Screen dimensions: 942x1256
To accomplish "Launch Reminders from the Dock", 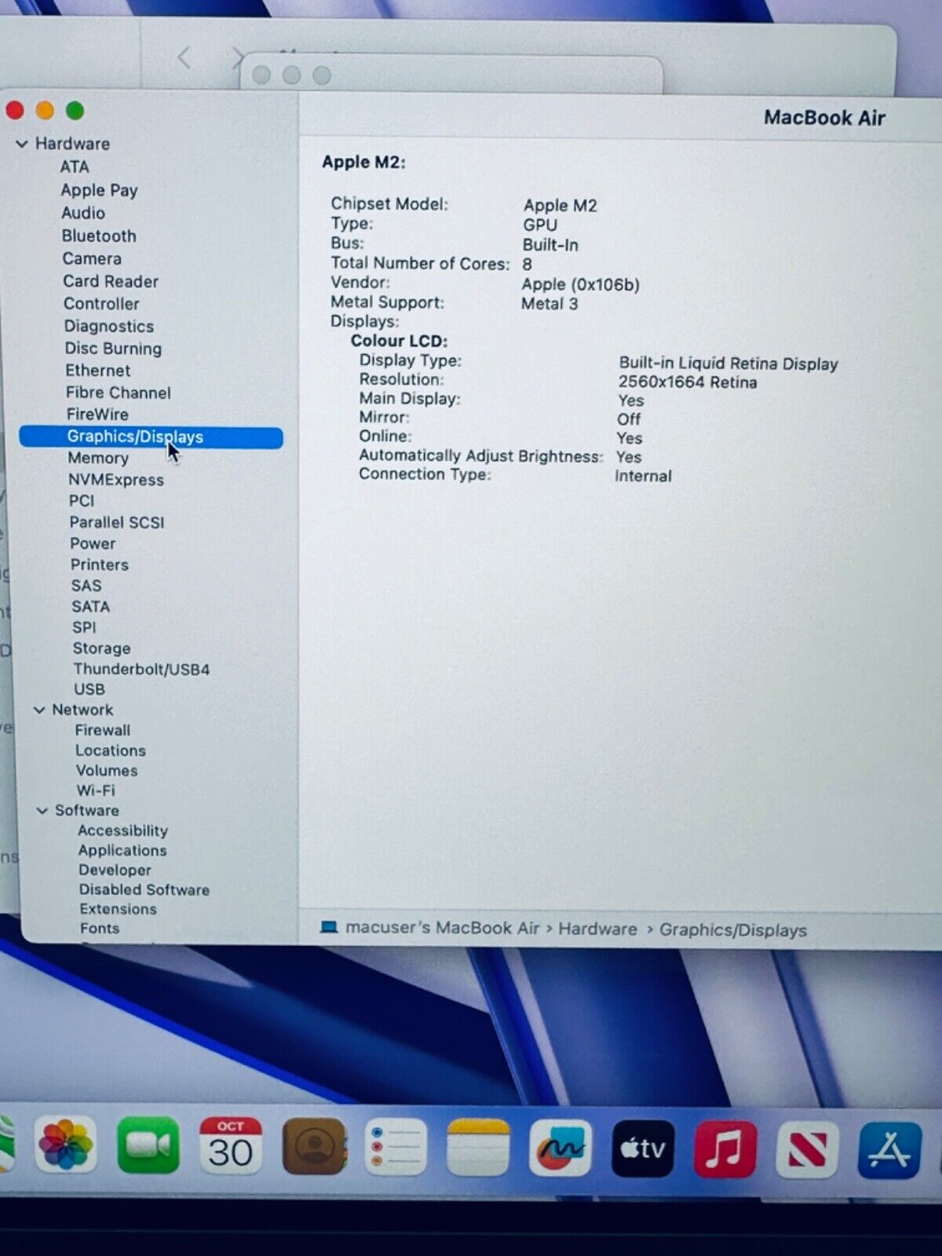I will [x=396, y=1147].
